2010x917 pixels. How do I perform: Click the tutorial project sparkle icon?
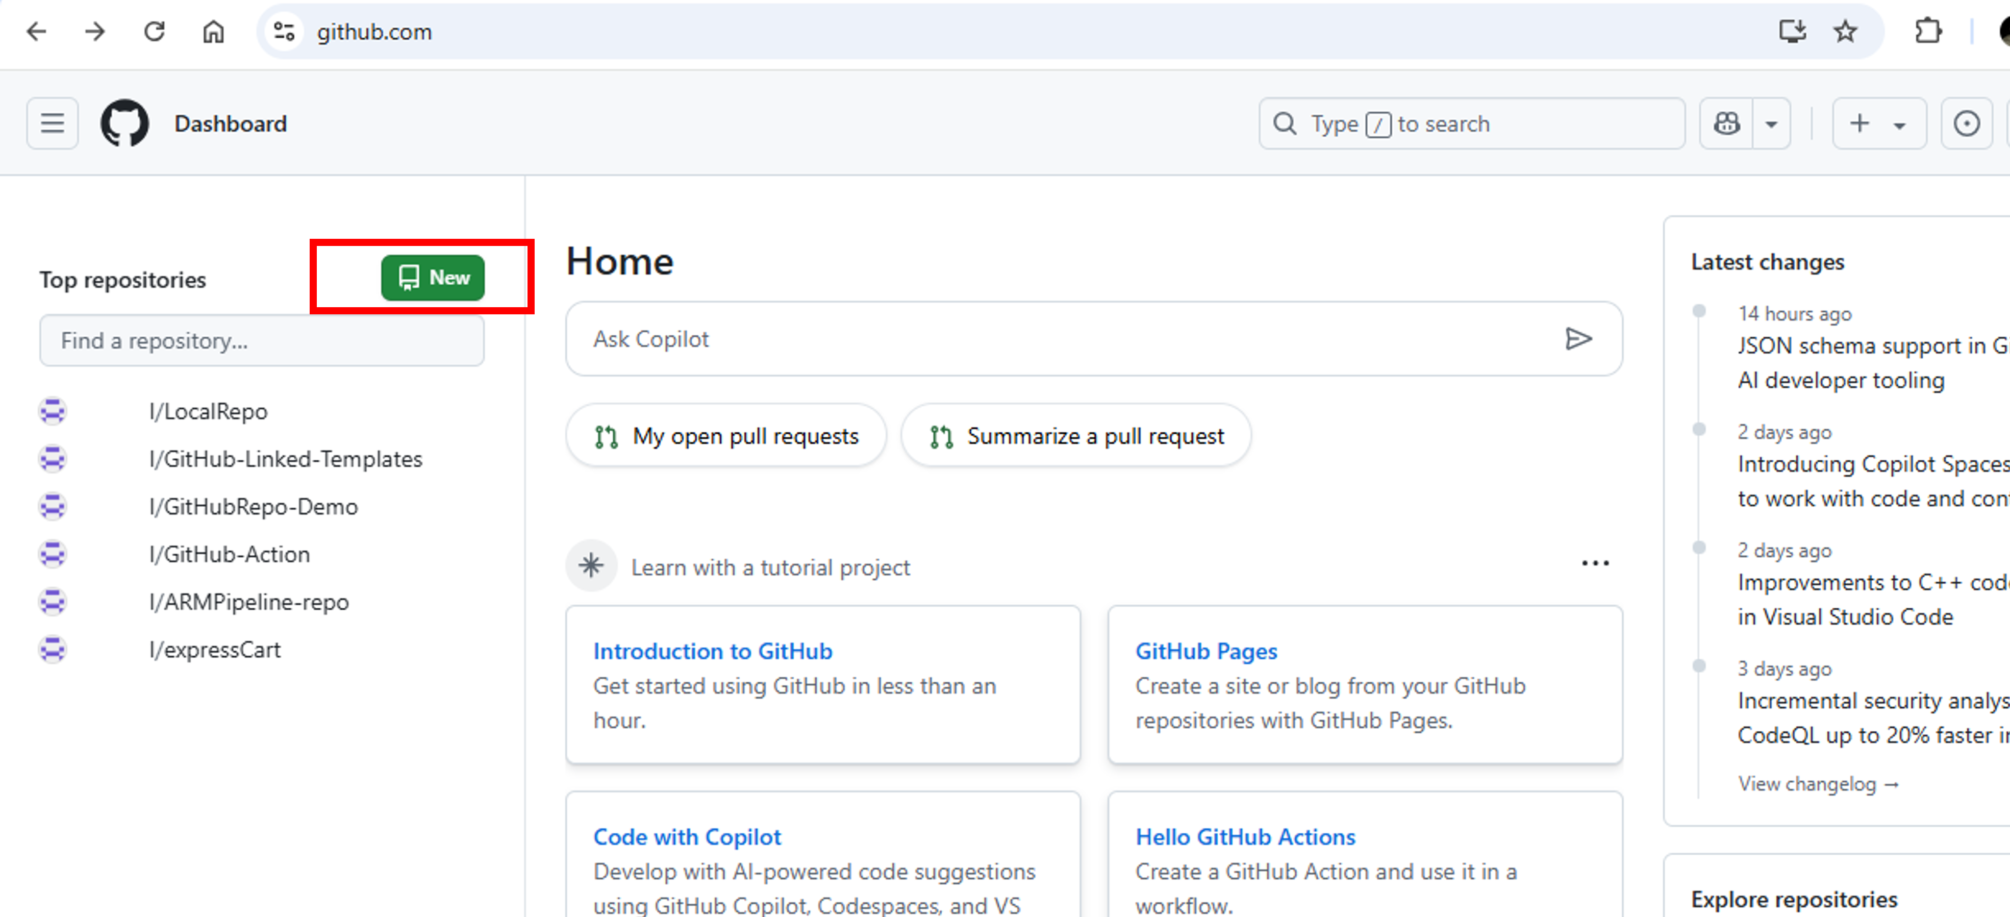click(x=591, y=566)
